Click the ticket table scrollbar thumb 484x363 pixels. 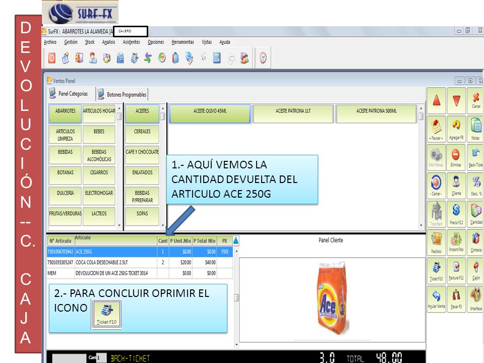point(236,297)
